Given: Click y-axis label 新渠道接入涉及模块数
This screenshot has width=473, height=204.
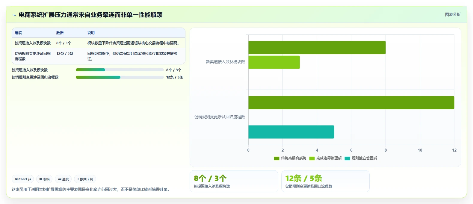Looking at the screenshot, I should coord(225,62).
